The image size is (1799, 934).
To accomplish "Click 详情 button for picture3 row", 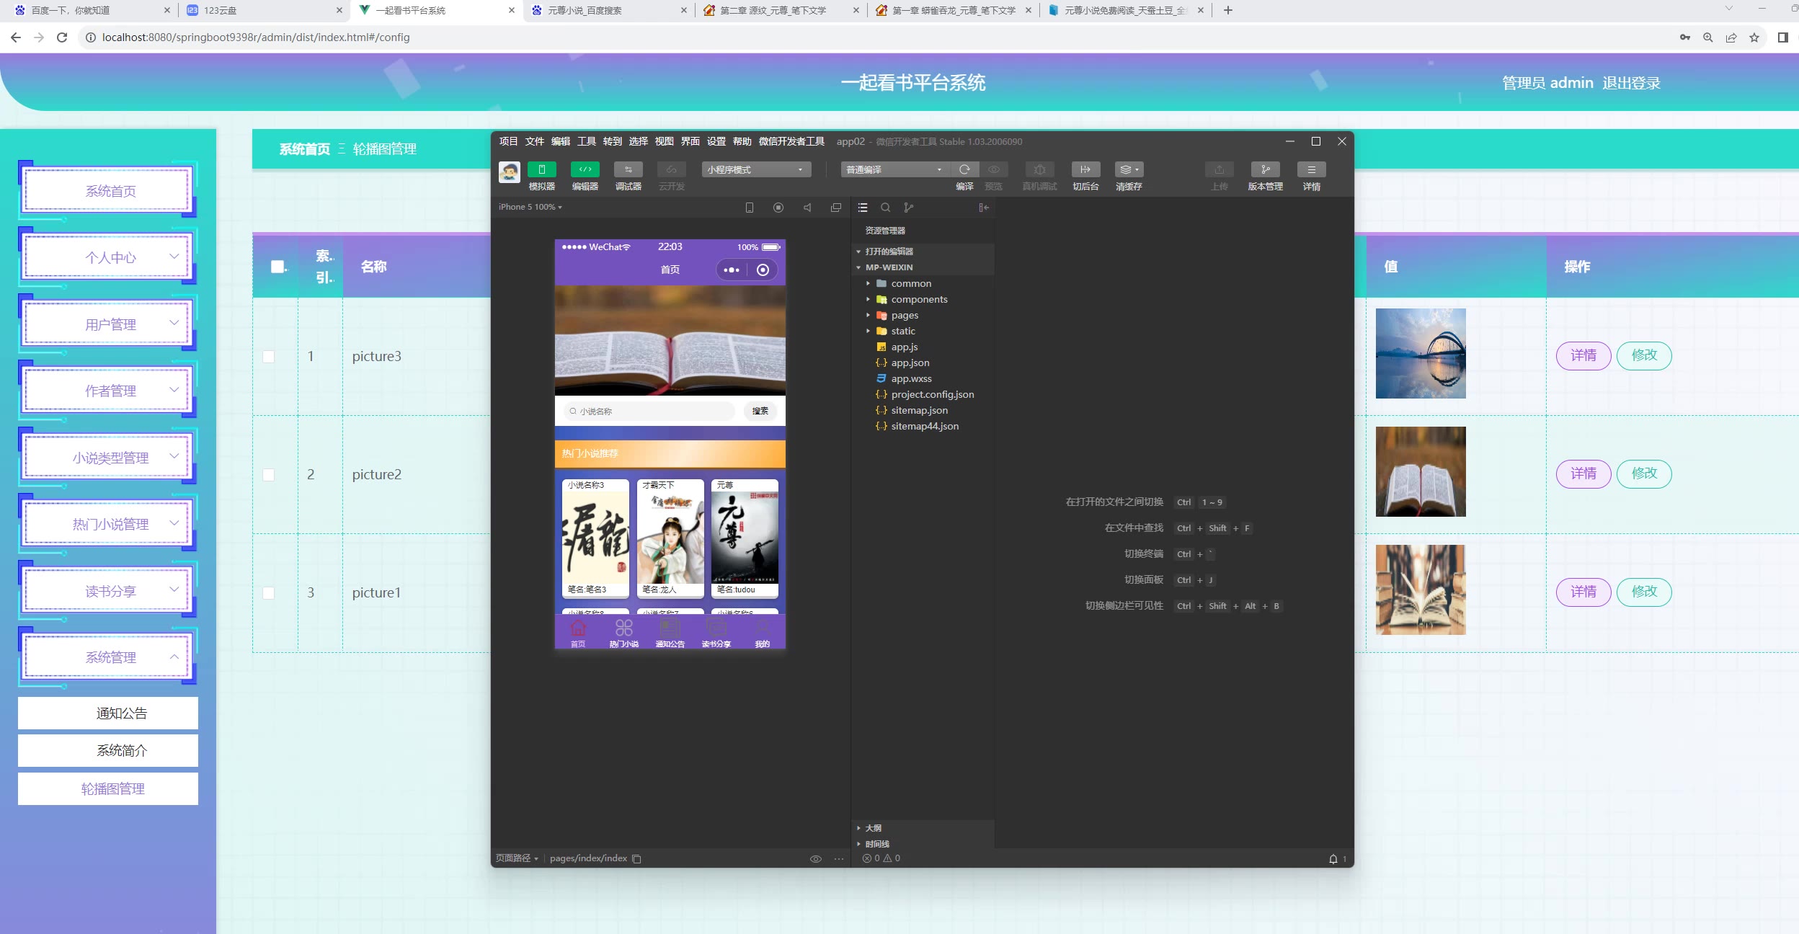I will [x=1583, y=355].
